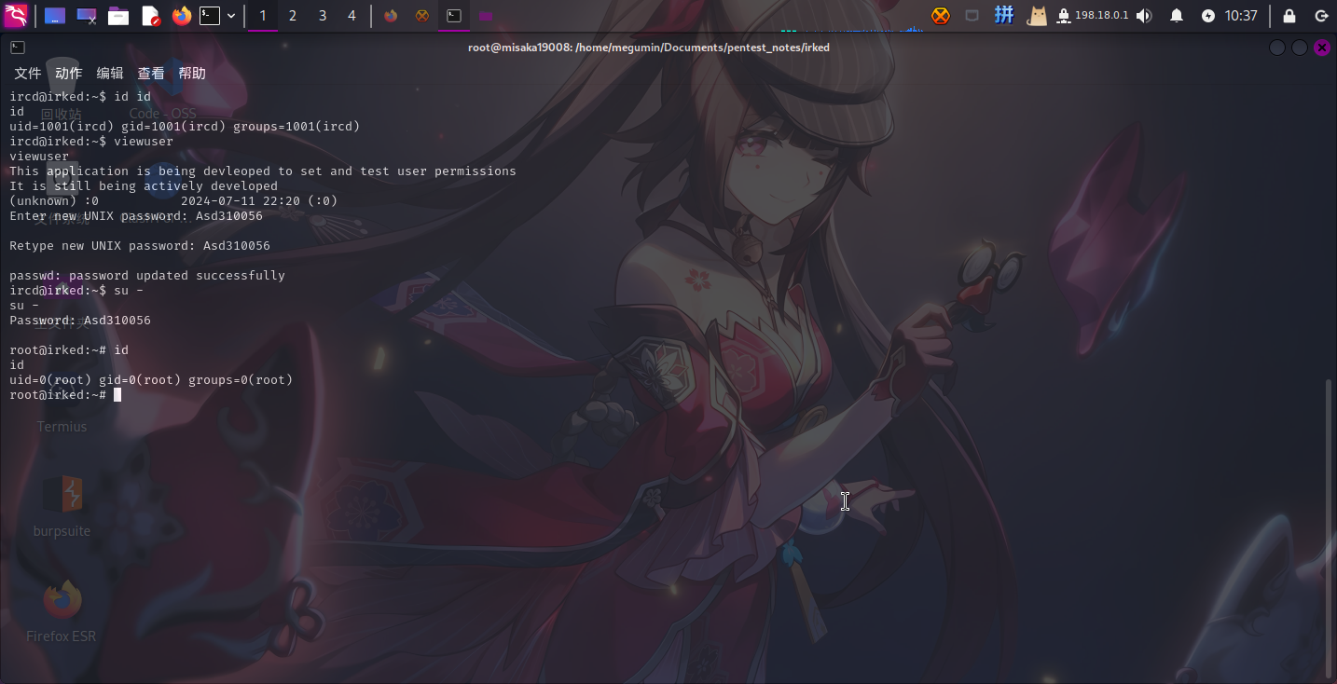Open the Pinyin input method indicator
The width and height of the screenshot is (1337, 684).
click(1004, 15)
